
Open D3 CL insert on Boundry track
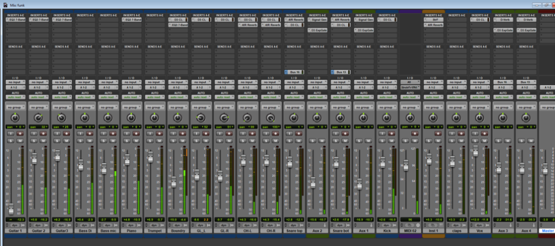[178, 20]
